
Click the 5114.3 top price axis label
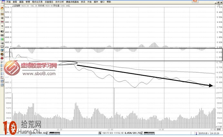[x=8, y=7]
